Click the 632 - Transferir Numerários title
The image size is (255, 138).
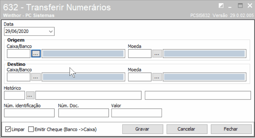(57, 7)
